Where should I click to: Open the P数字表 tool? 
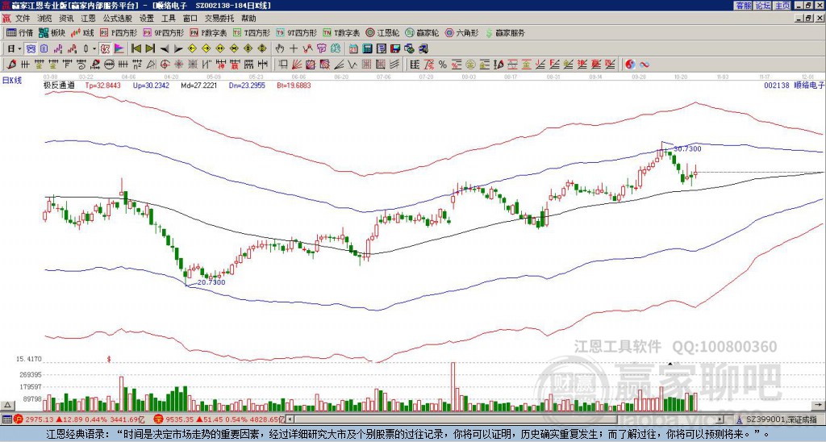click(209, 32)
